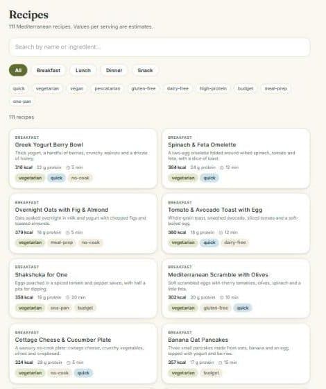Click gluten-free tag on Mediterranean Scramble card
326x389 pixels.
pyautogui.click(x=216, y=308)
